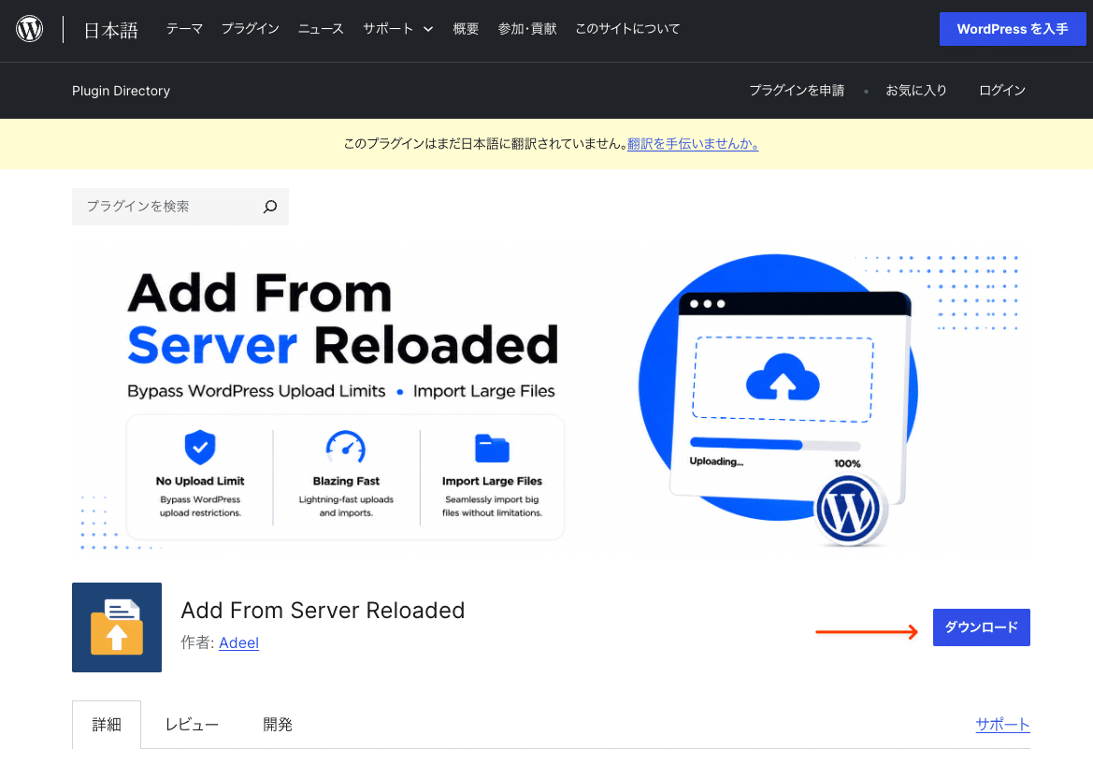Expand the サポート dropdown menu

[x=398, y=29]
